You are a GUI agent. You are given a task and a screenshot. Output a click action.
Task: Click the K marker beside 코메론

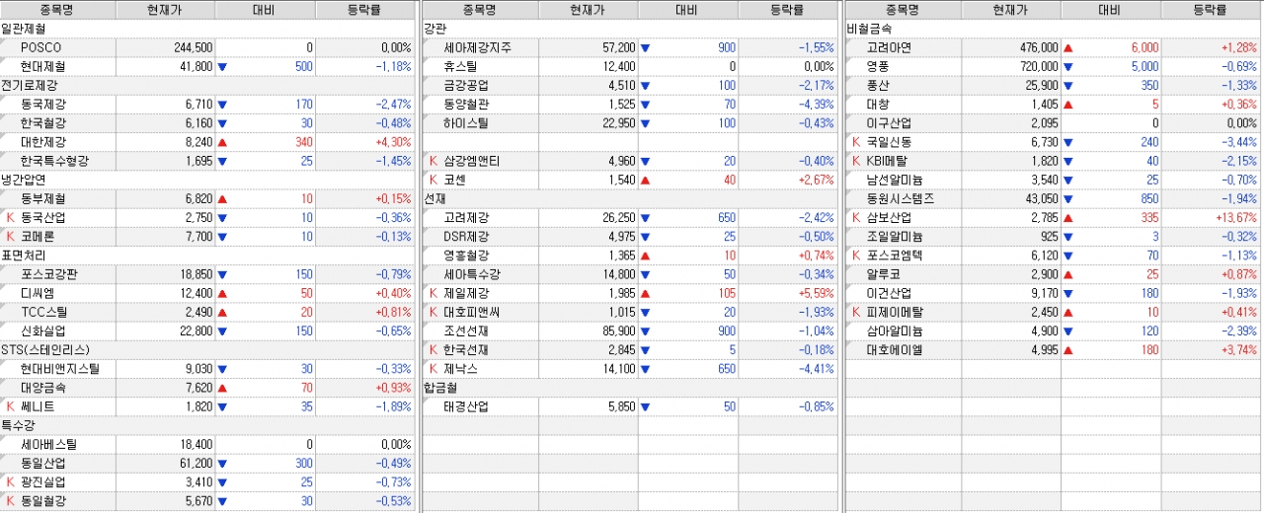(x=11, y=237)
